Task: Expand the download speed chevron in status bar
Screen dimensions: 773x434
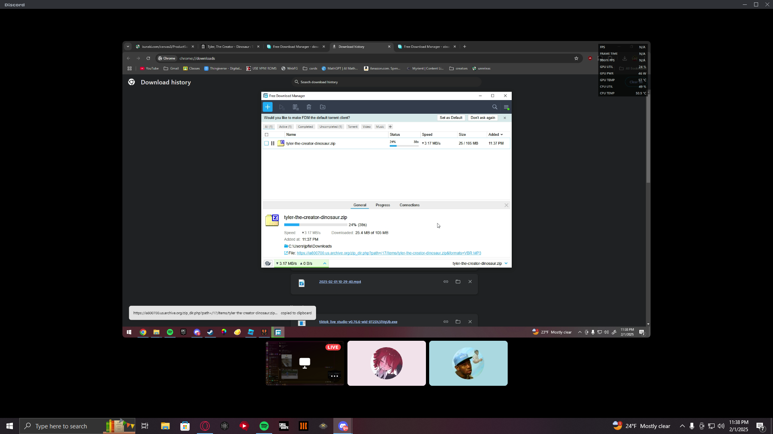Action: 324,264
